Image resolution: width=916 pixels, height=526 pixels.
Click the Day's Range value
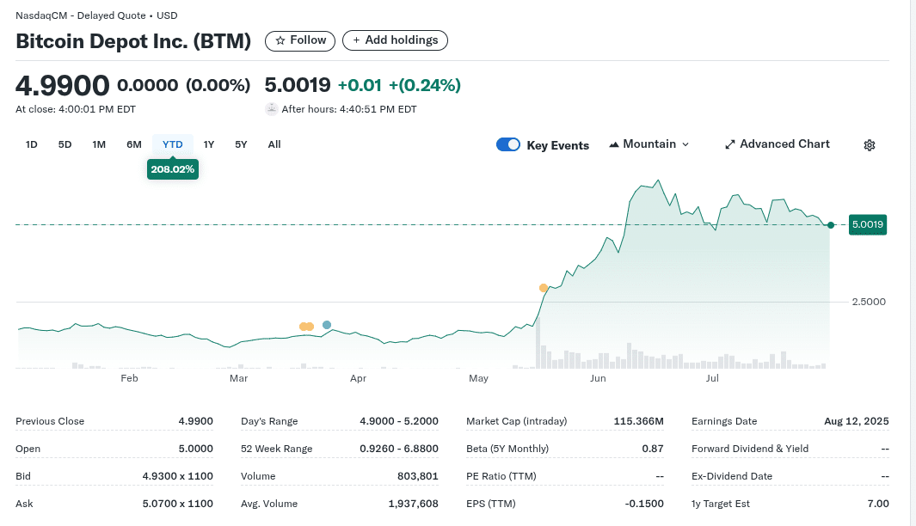tap(399, 421)
